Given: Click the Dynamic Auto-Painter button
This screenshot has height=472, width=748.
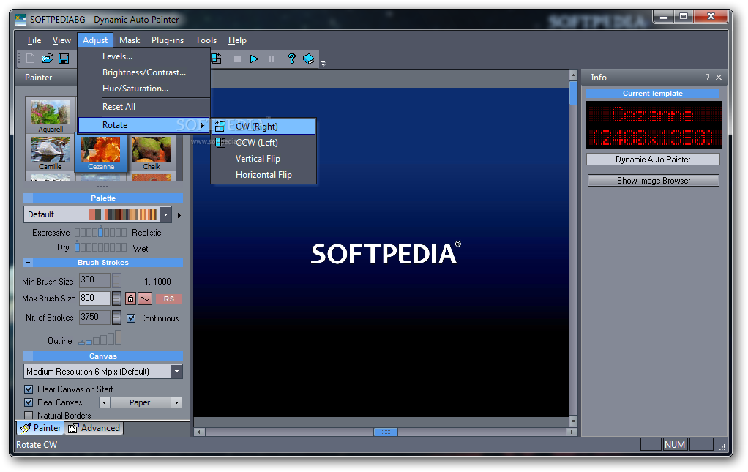Looking at the screenshot, I should (x=653, y=160).
